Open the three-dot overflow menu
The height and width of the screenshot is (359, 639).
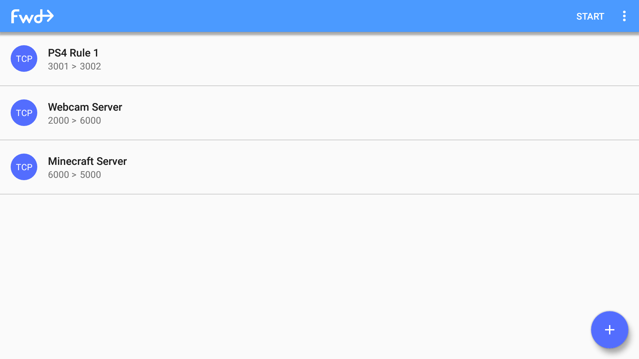coord(624,16)
